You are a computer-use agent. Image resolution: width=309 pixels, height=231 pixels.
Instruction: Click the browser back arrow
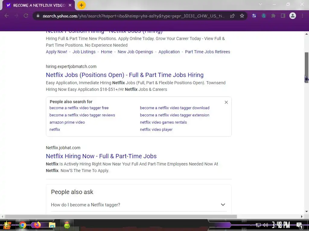[7, 16]
